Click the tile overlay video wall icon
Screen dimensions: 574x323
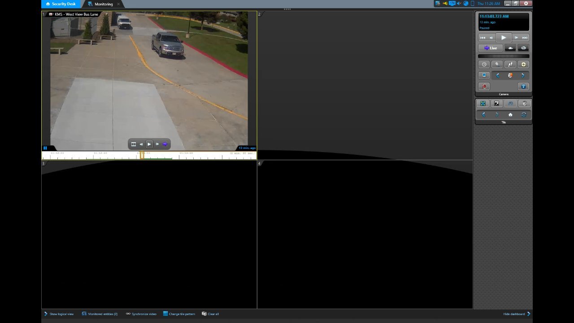(133, 144)
